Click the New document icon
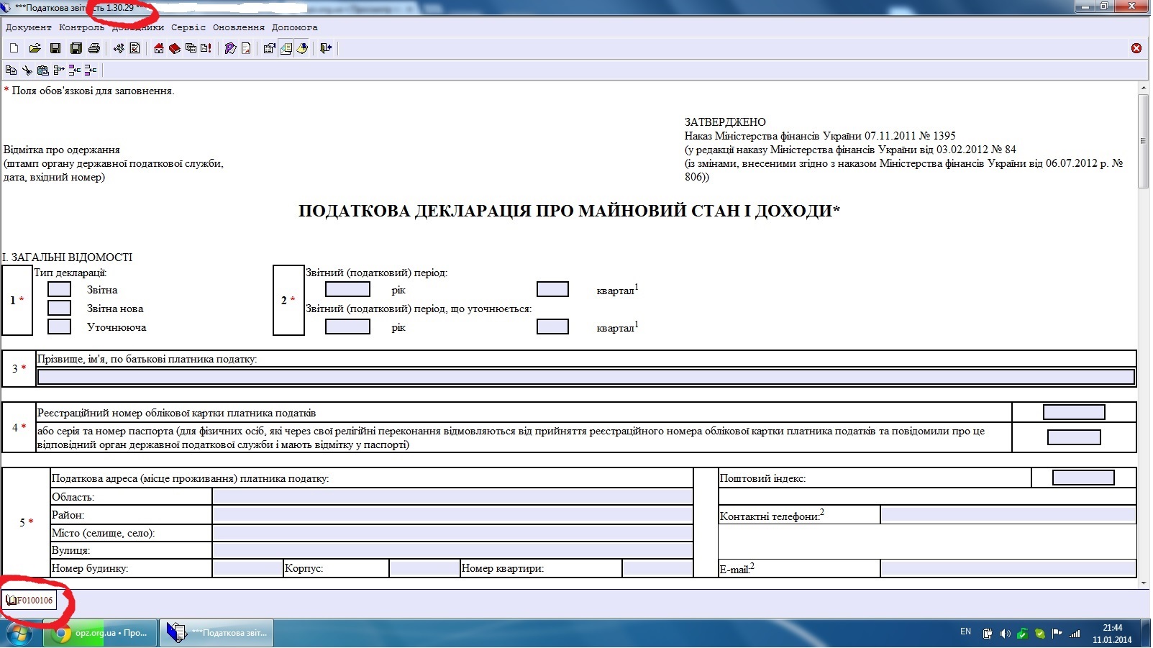Screen dimensions: 1153x648 pos(14,48)
